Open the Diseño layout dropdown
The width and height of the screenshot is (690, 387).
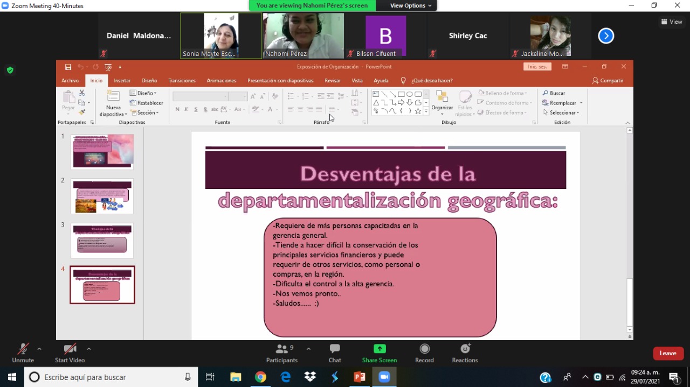[x=143, y=93]
